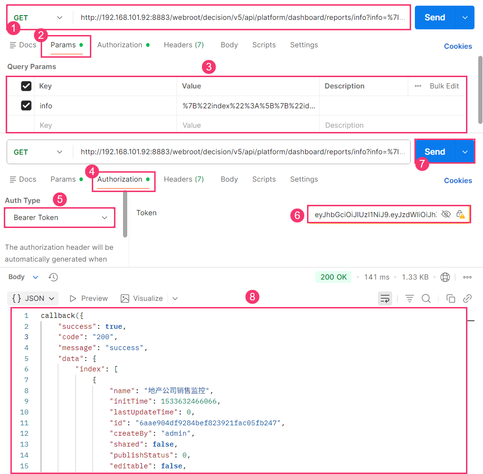Click the response link icon

(x=467, y=298)
